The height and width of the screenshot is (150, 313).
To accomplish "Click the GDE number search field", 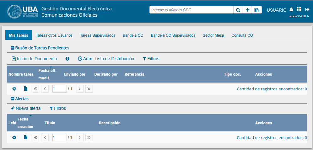I will 191,10.
